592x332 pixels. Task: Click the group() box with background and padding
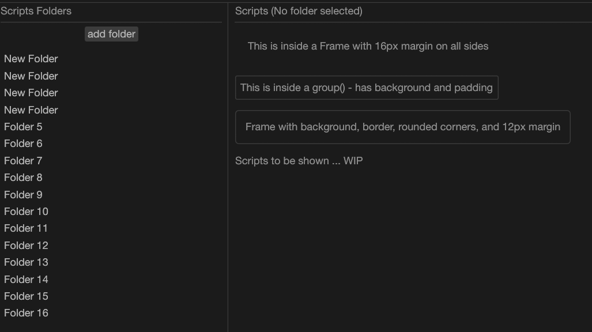[367, 88]
